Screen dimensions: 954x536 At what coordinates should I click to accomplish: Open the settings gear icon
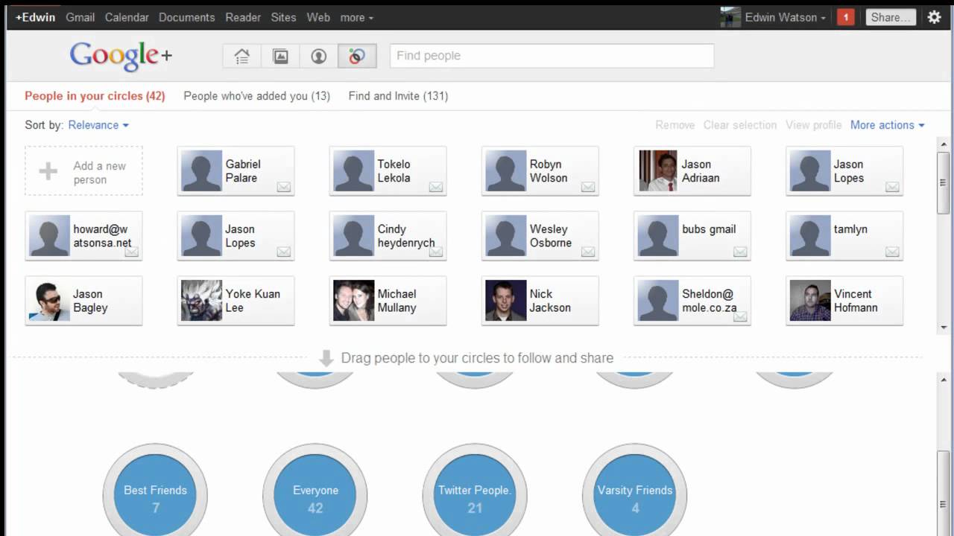coord(934,17)
